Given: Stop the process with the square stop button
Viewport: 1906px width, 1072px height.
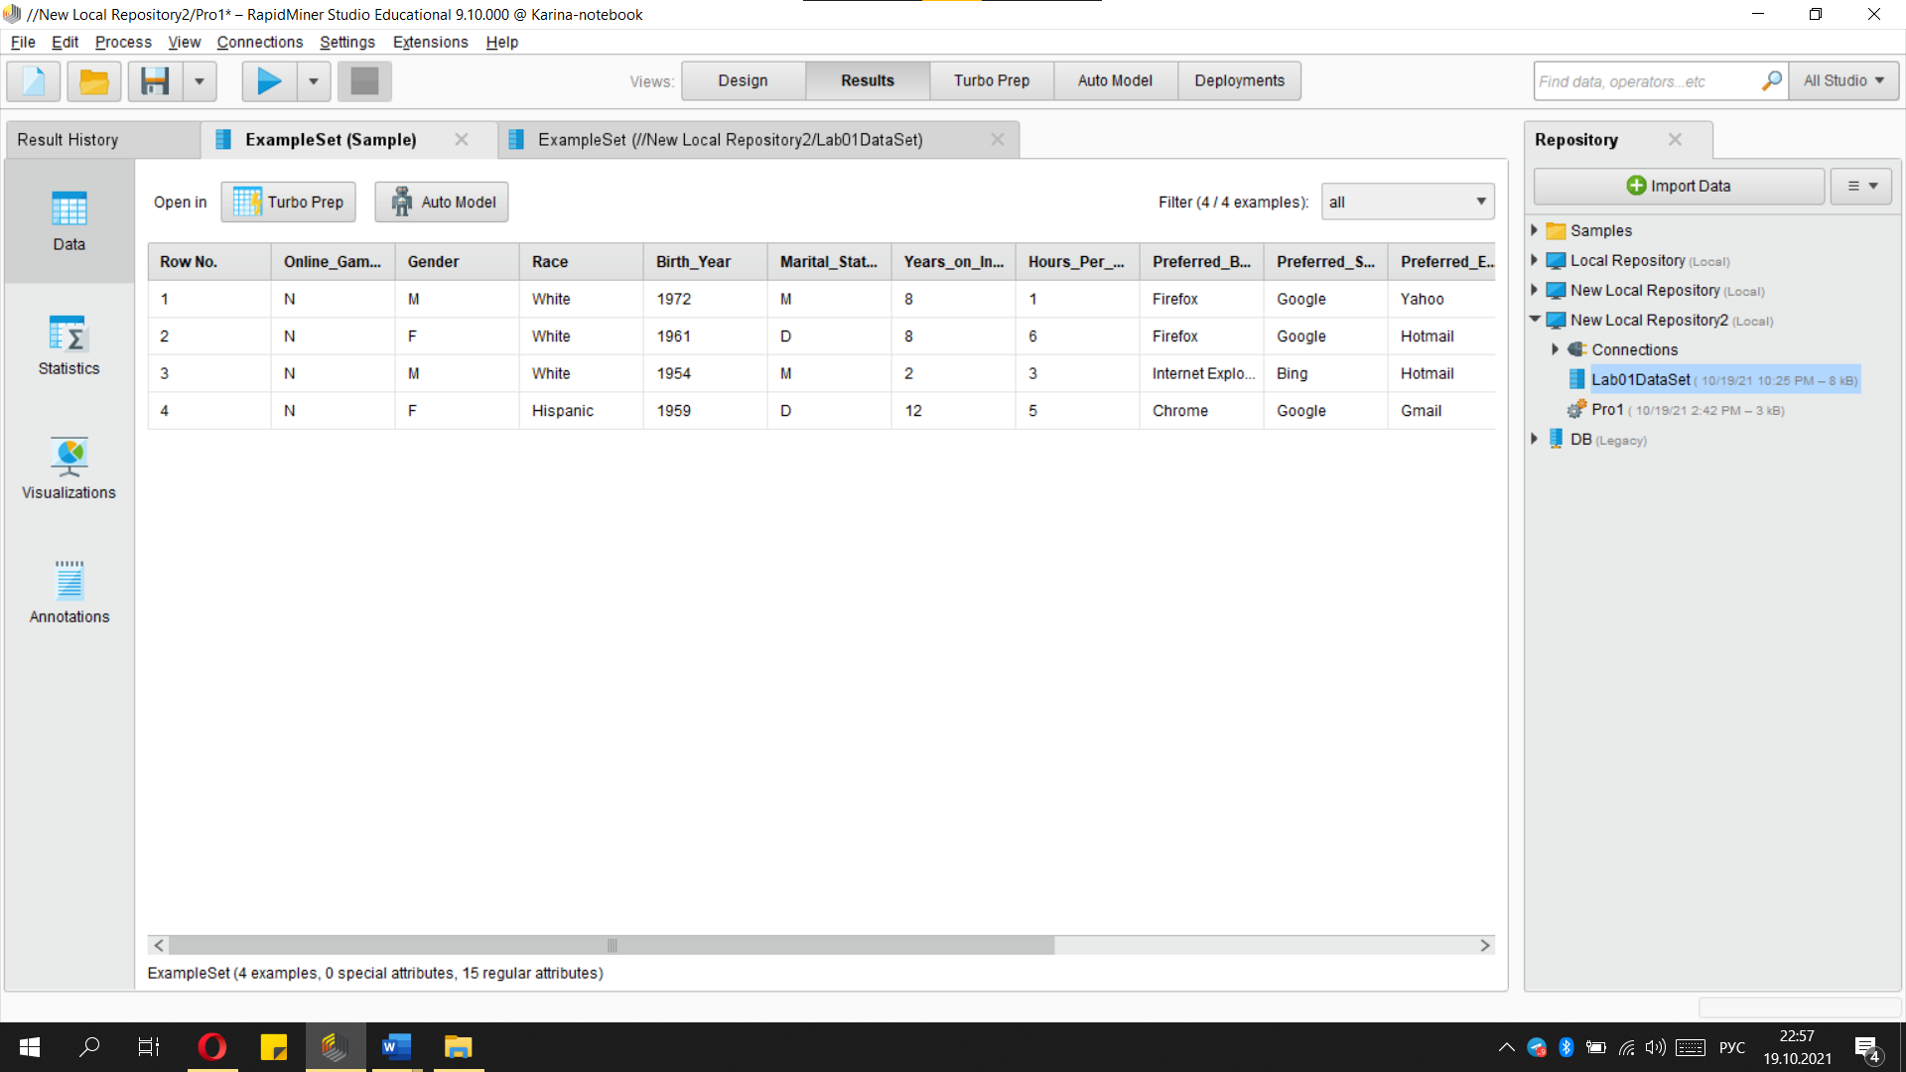Looking at the screenshot, I should tap(364, 80).
